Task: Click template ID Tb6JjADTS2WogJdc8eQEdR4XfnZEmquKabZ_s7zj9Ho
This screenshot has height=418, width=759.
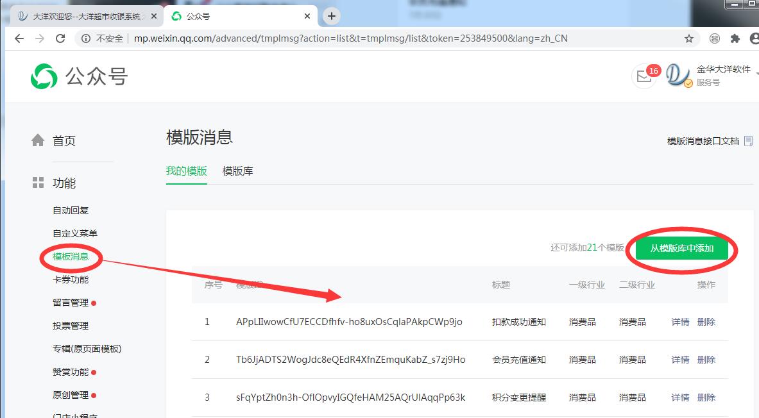Action: click(x=350, y=360)
